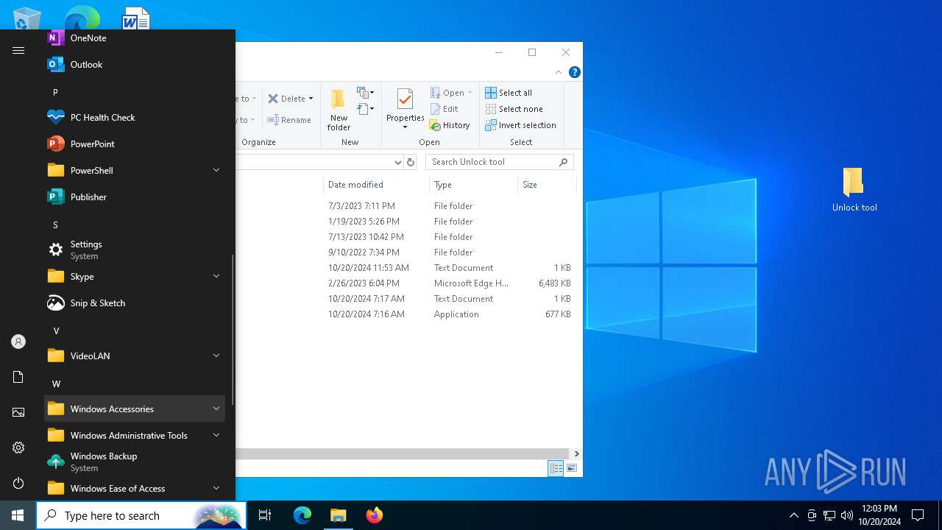Viewport: 942px width, 530px height.
Task: Open the Easy access dropdown icon
Action: 366,109
